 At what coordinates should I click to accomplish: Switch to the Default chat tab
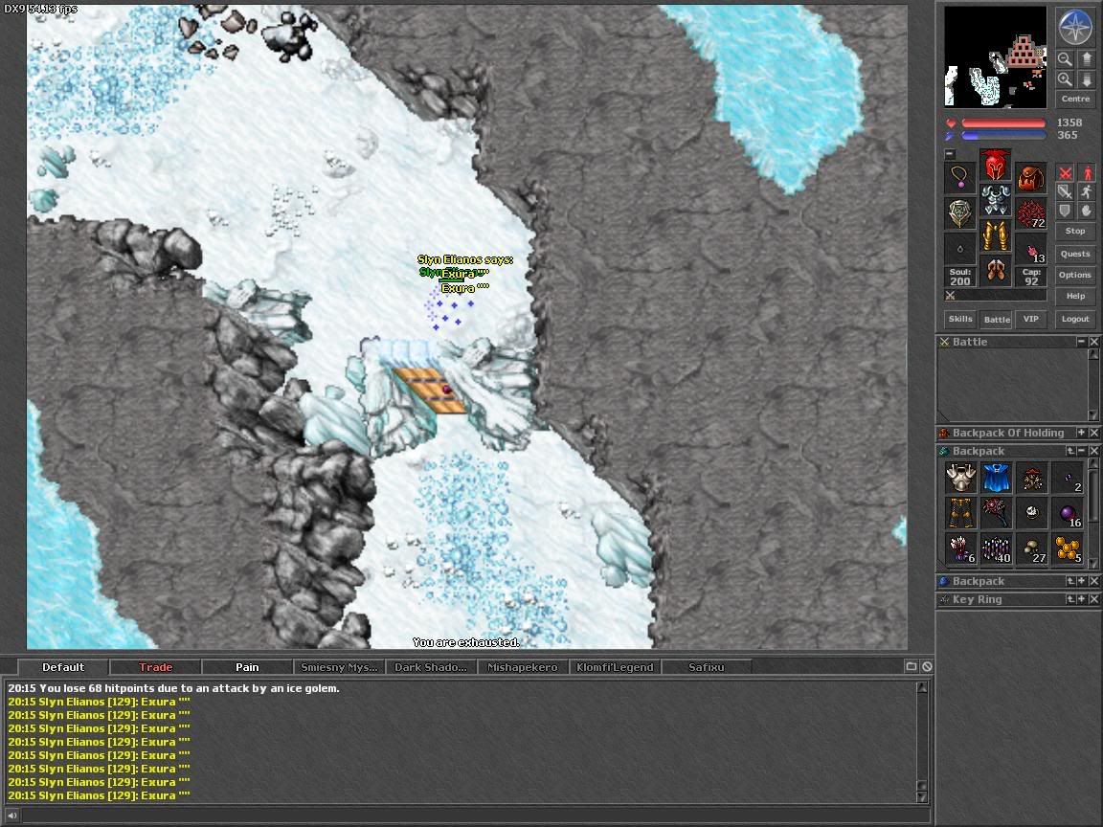tap(62, 667)
